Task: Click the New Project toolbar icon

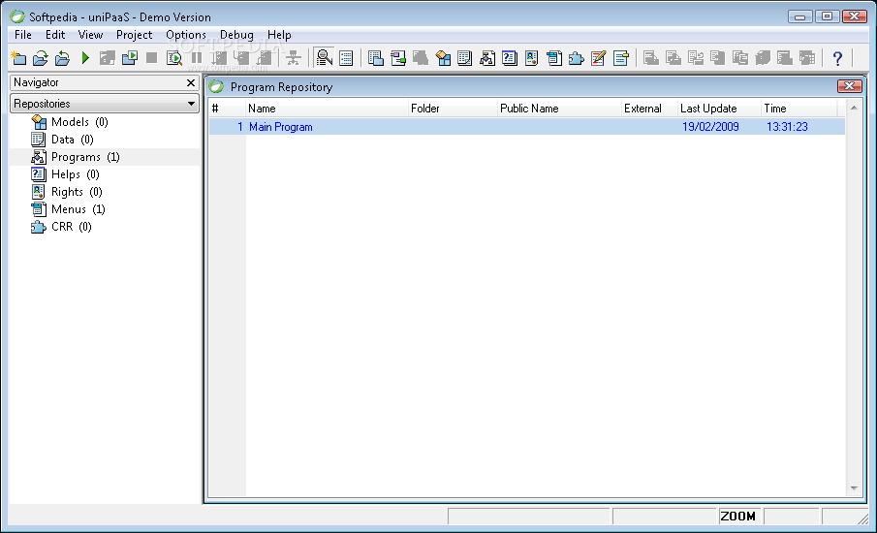Action: point(18,57)
